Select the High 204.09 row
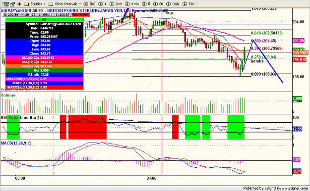The height and width of the screenshot is (191, 310). point(44,45)
